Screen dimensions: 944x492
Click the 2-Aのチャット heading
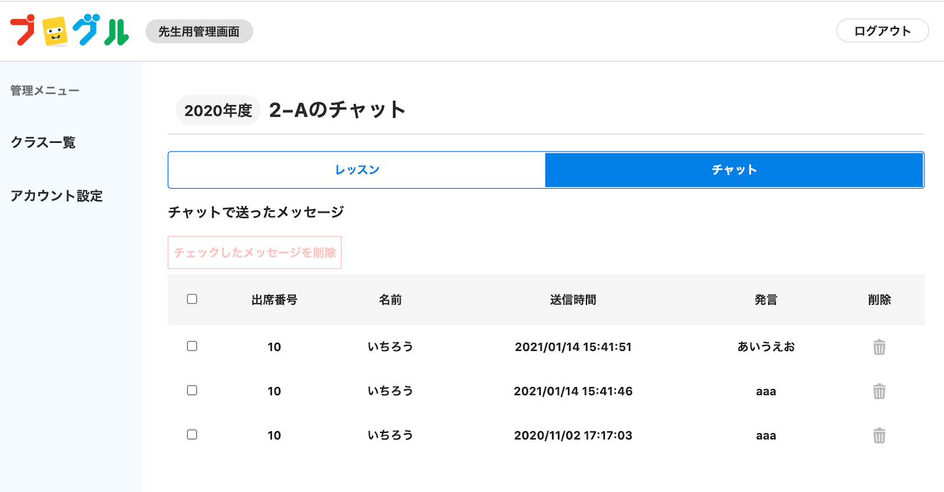tap(337, 110)
